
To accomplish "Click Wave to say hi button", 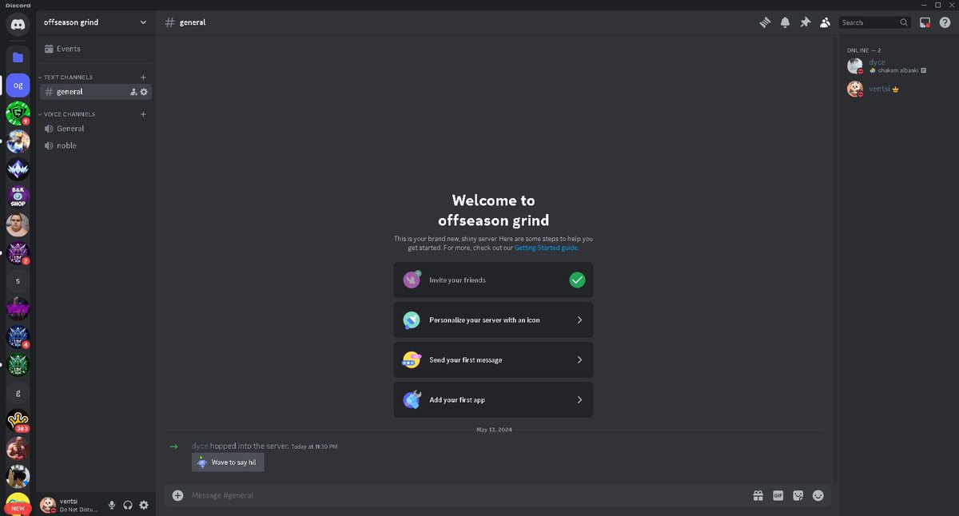I will [228, 462].
